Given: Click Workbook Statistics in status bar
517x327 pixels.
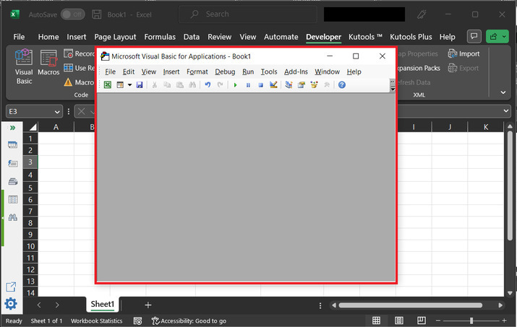Looking at the screenshot, I should coord(96,321).
